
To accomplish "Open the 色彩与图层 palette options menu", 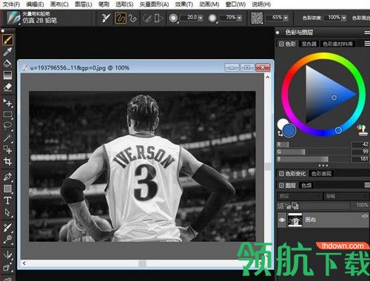I will [x=367, y=33].
